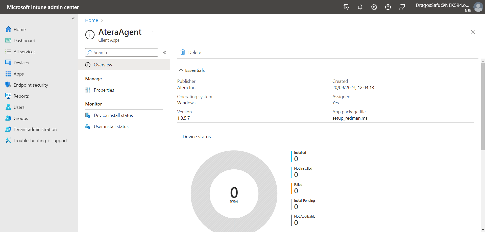This screenshot has height=232, width=485.
Task: Click the scrollbar down arrow
Action: tap(483, 230)
